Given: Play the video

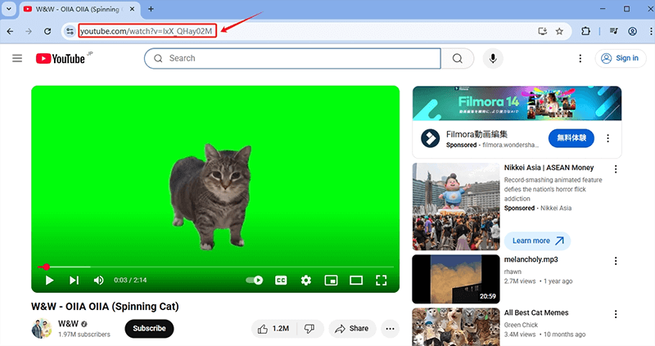Looking at the screenshot, I should pos(49,280).
